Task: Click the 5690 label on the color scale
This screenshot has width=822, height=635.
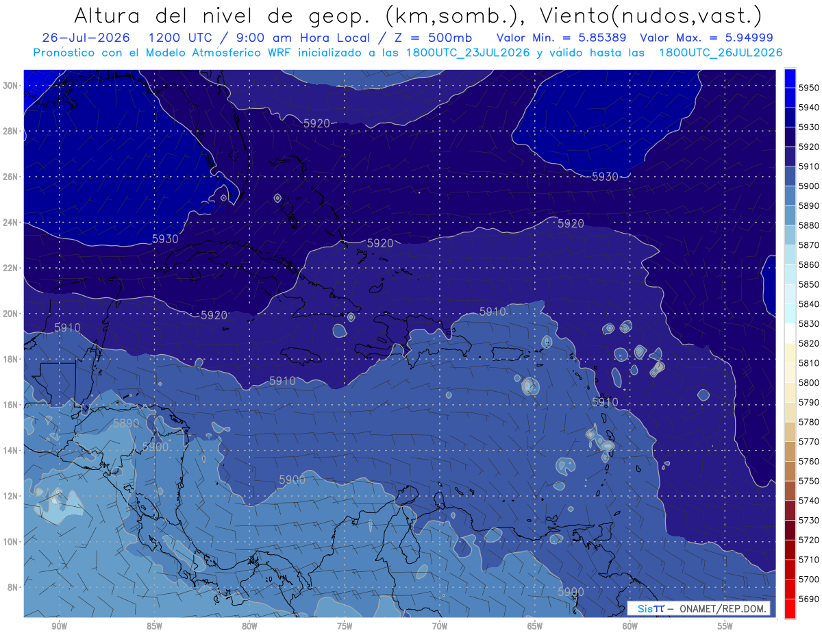Action: point(808,599)
